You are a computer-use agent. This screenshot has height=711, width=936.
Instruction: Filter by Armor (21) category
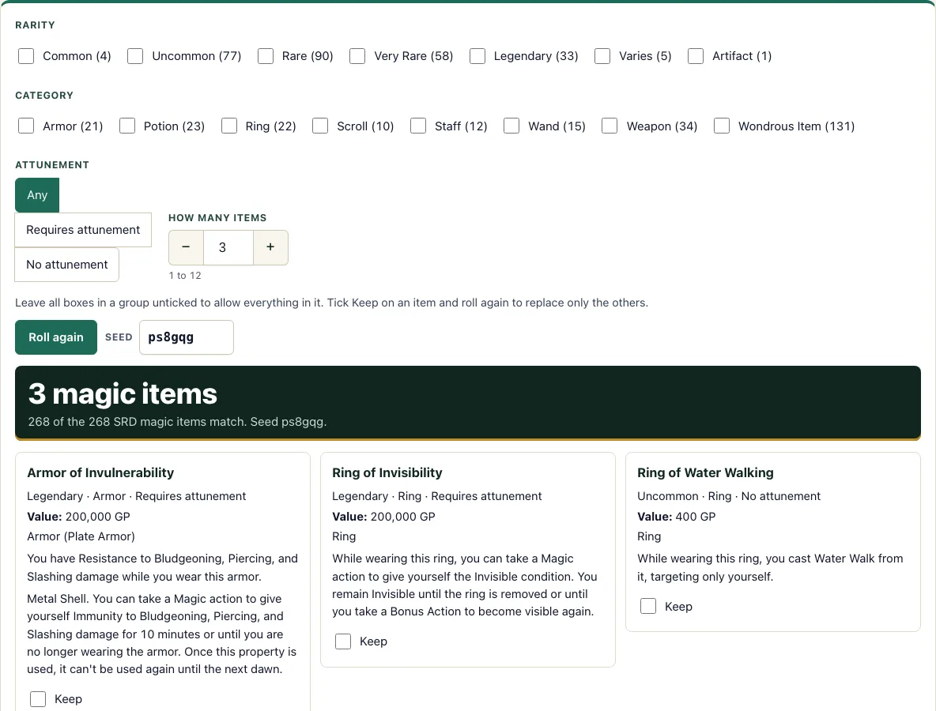pyautogui.click(x=26, y=126)
